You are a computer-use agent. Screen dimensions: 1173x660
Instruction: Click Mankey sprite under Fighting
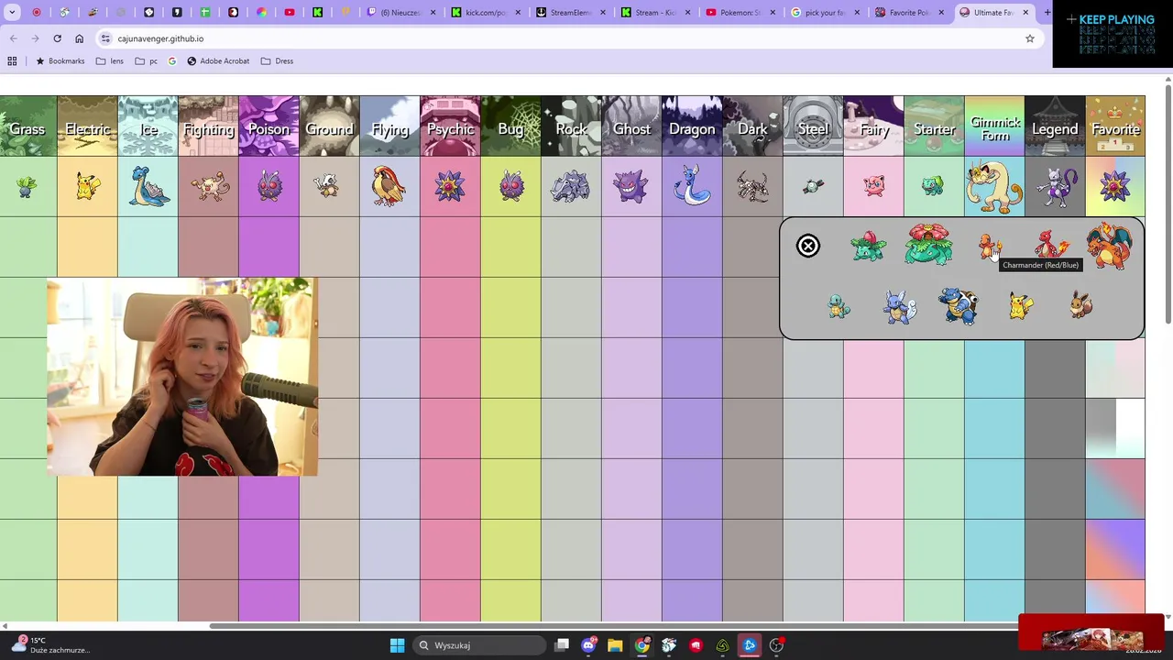tap(209, 187)
